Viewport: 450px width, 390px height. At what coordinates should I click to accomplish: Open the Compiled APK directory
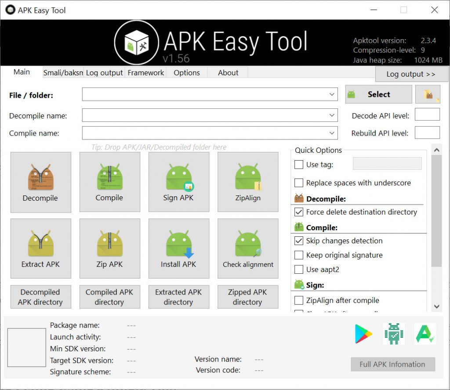(x=109, y=297)
